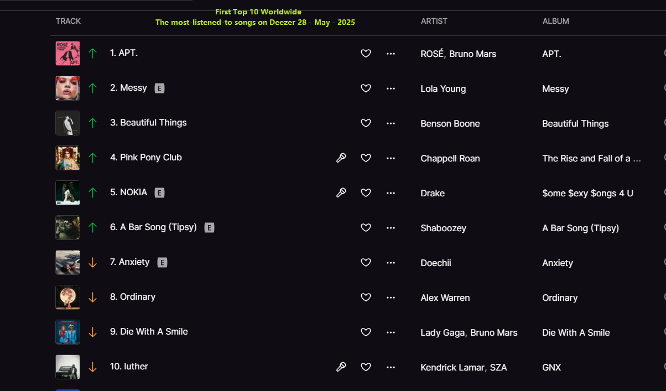This screenshot has height=391, width=666.
Task: Heart the track A Bar Song (Tipsy)
Action: (x=366, y=228)
